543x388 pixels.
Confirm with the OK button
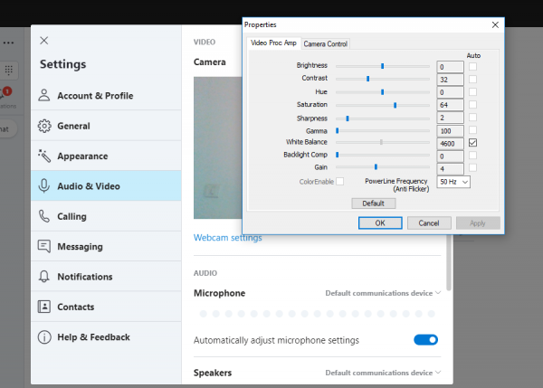pos(380,222)
